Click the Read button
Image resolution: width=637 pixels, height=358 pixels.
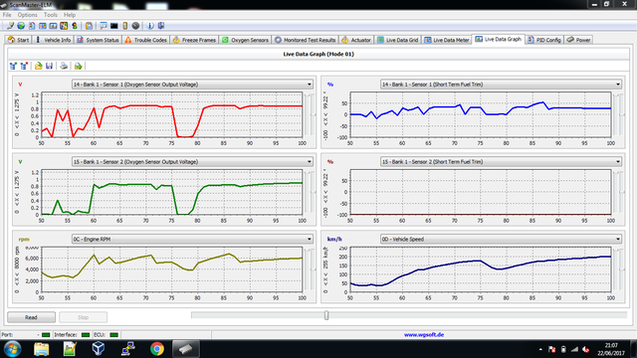click(x=31, y=317)
